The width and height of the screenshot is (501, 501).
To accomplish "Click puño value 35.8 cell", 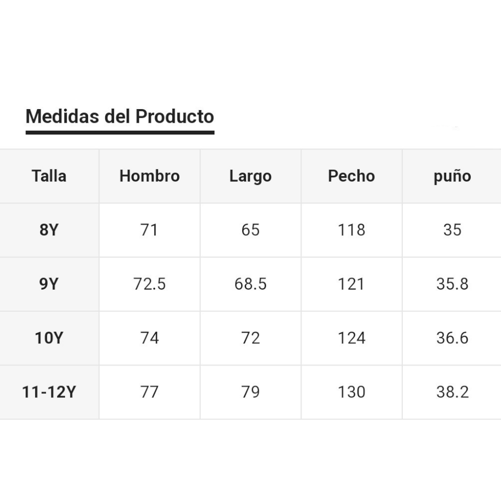I will tap(452, 284).
